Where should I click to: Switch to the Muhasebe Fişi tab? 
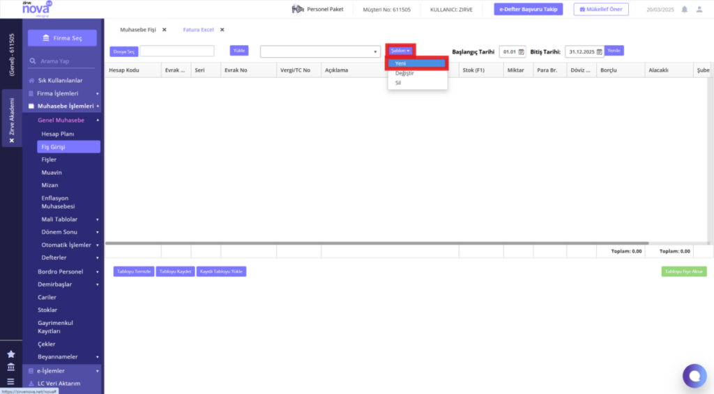tap(138, 29)
